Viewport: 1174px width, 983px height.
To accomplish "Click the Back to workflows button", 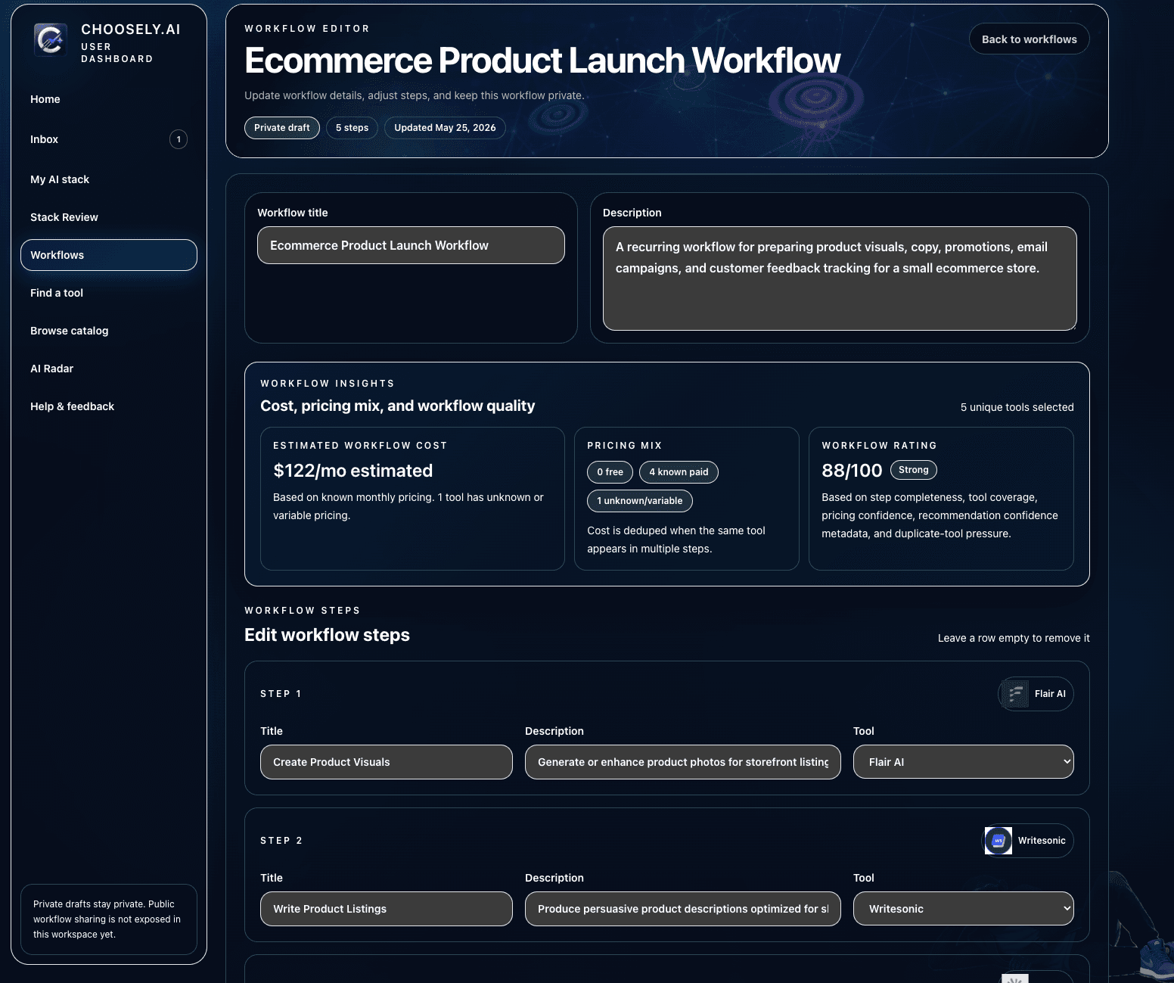I will 1029,39.
